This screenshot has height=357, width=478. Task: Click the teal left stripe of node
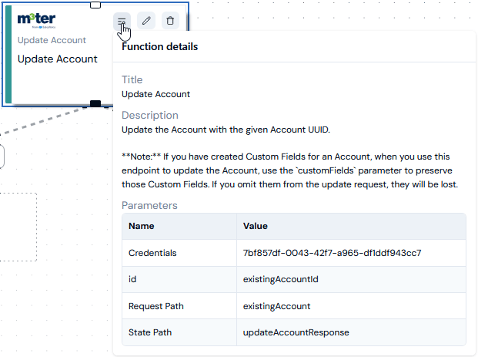8,54
